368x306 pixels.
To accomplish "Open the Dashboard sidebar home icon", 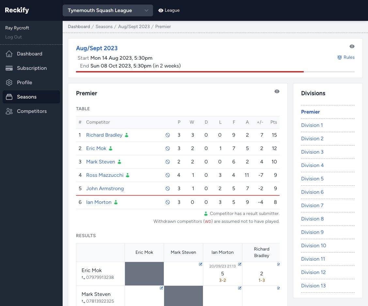I will click(x=9, y=54).
